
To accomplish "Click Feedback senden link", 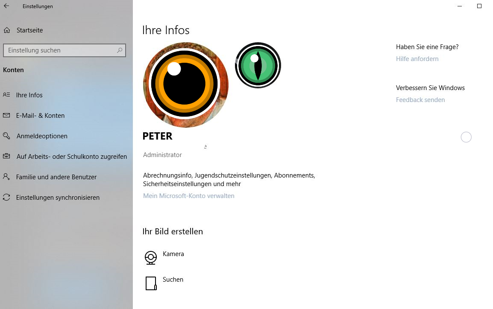I will click(x=420, y=100).
